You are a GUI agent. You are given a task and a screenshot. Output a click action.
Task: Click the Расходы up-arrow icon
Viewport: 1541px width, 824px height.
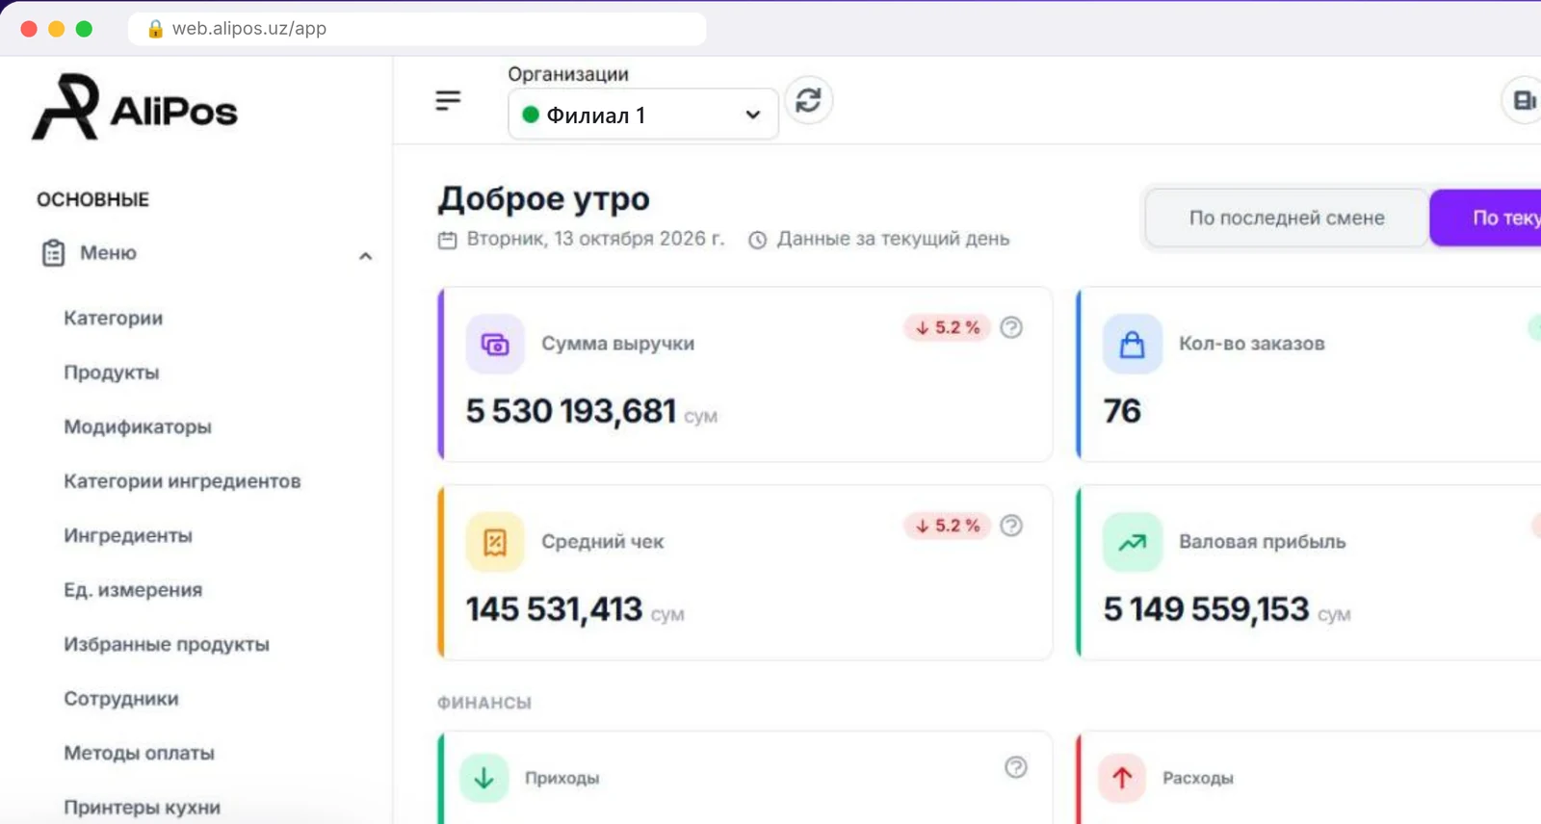(1122, 778)
